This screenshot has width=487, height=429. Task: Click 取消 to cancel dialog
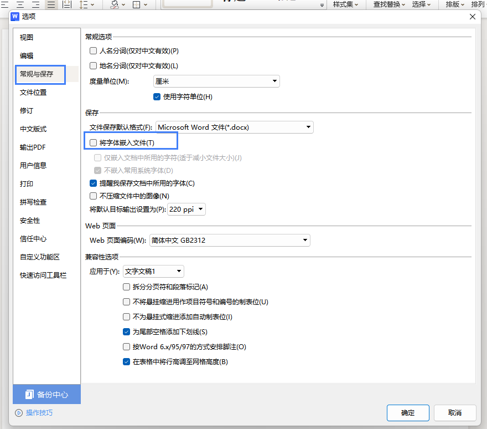click(455, 413)
